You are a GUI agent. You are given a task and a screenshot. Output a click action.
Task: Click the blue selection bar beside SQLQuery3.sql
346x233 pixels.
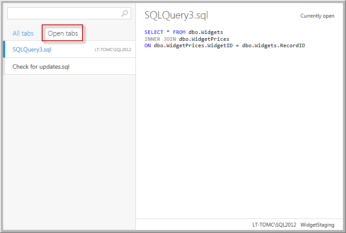4,49
